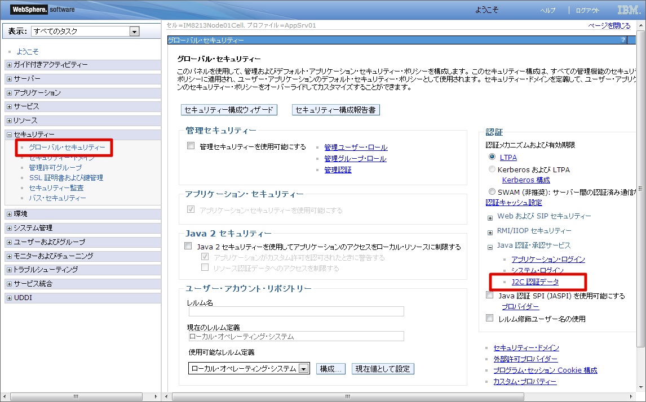Click the help question mark icon
The height and width of the screenshot is (402, 646).
click(x=623, y=40)
